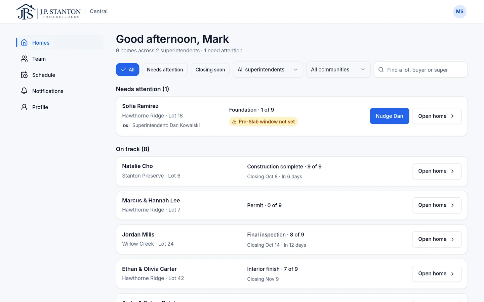
Task: Open home for Sofia Ramirez
Action: tap(437, 116)
